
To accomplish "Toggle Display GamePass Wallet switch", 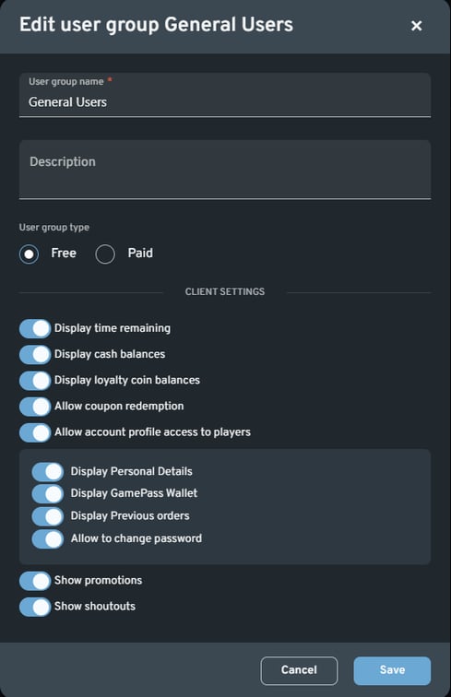I will tap(48, 493).
